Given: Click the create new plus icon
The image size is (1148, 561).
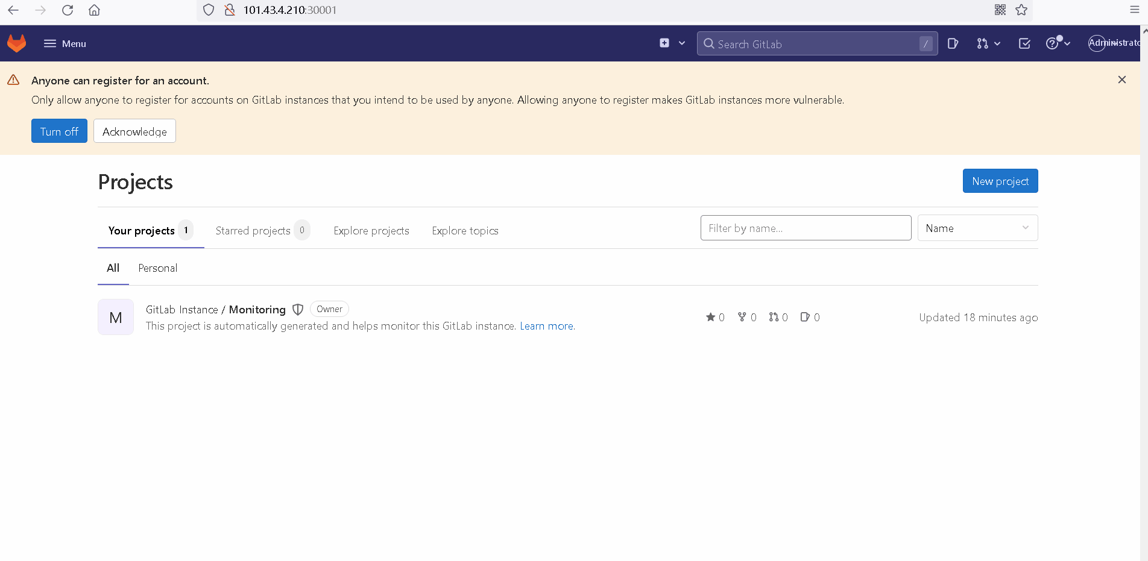Looking at the screenshot, I should 664,43.
